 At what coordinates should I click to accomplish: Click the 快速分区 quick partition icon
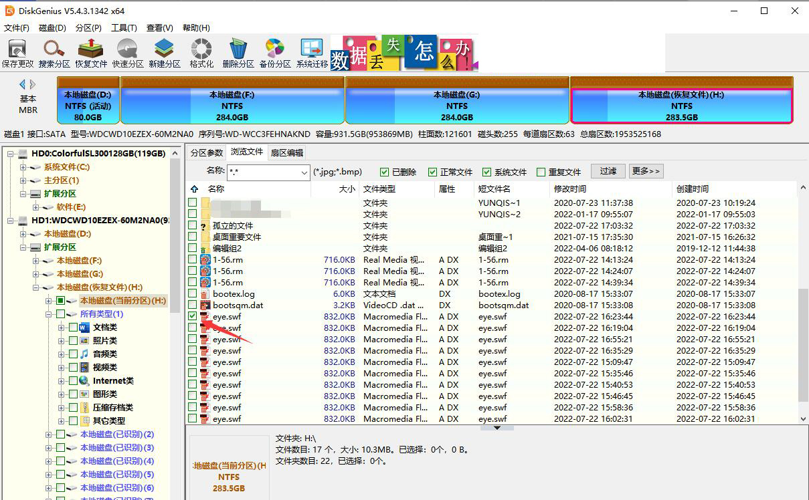coord(126,52)
